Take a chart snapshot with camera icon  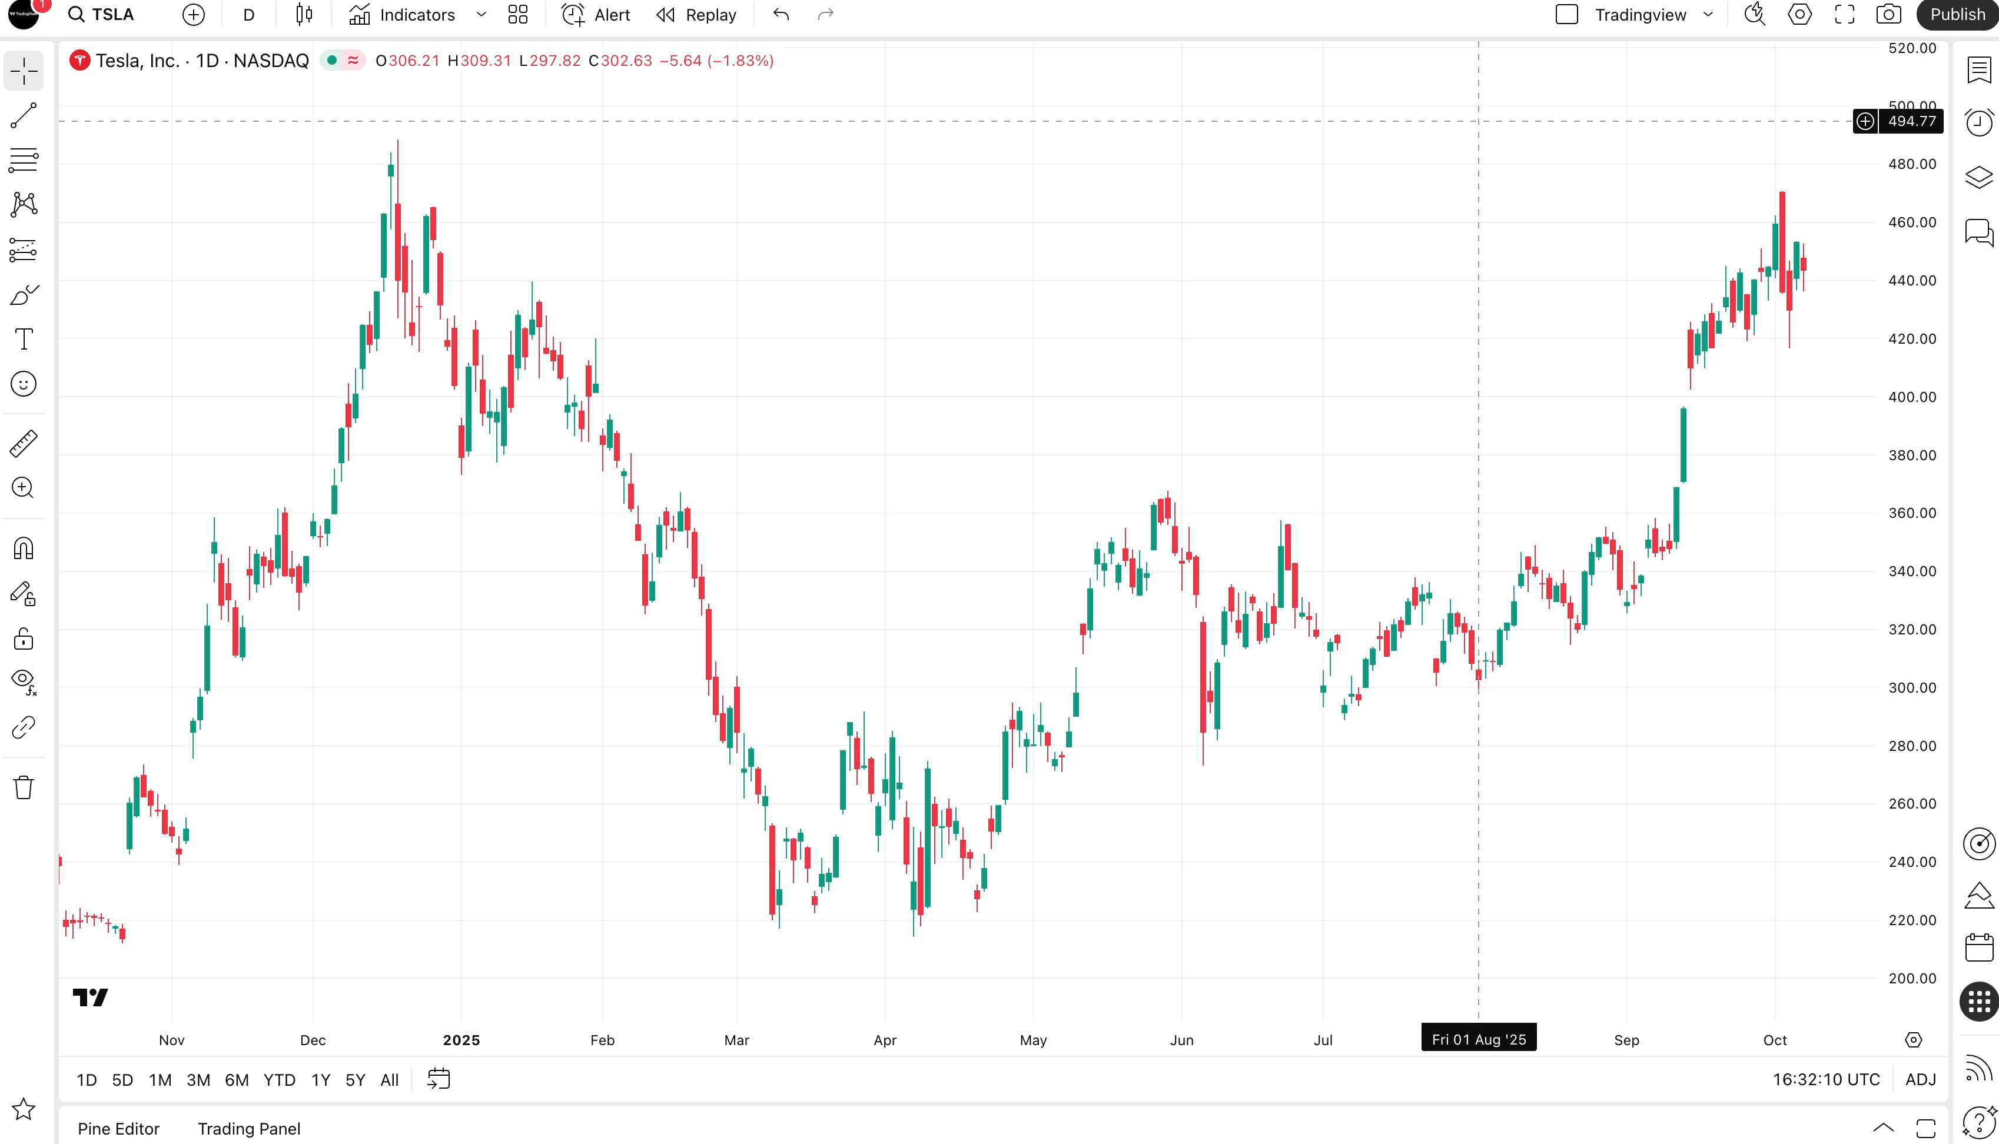coord(1889,15)
